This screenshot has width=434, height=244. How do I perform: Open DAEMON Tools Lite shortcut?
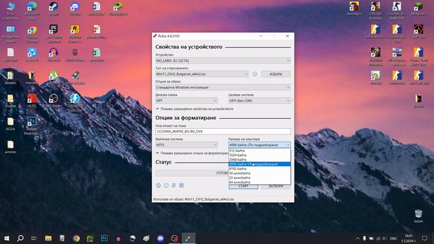(x=75, y=102)
